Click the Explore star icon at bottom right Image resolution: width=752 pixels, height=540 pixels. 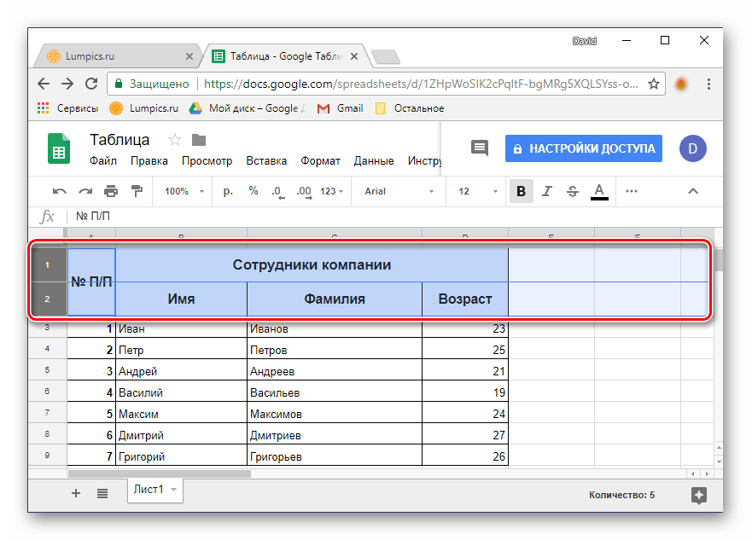point(698,495)
